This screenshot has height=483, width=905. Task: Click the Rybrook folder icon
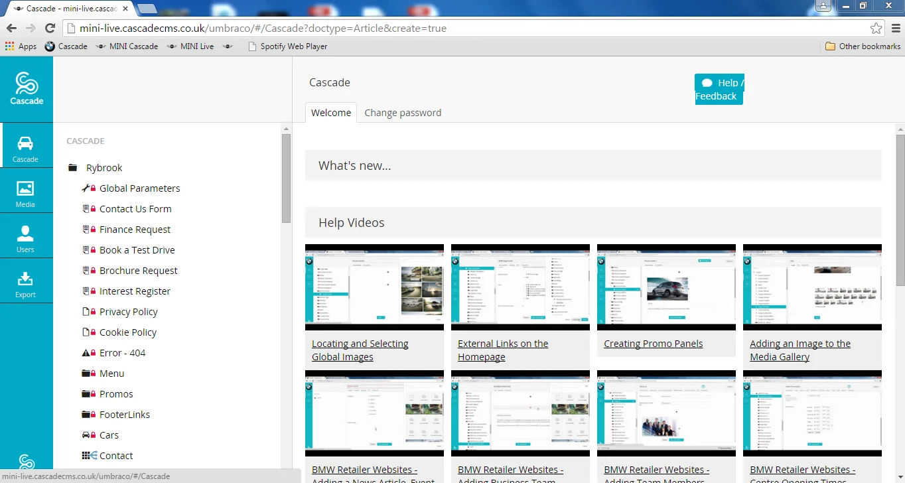pyautogui.click(x=73, y=168)
